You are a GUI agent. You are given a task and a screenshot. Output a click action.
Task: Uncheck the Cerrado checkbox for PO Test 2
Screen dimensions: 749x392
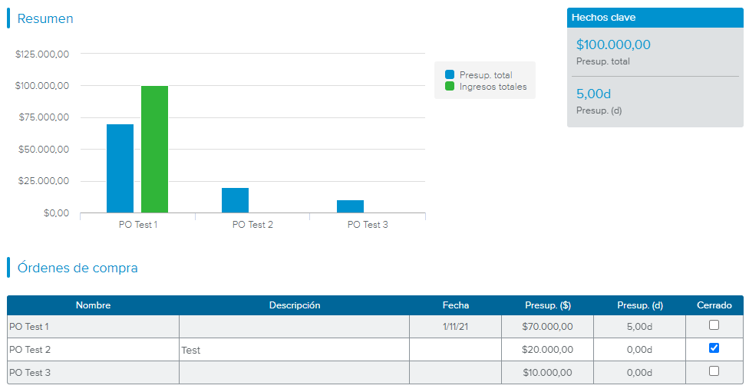coord(714,348)
